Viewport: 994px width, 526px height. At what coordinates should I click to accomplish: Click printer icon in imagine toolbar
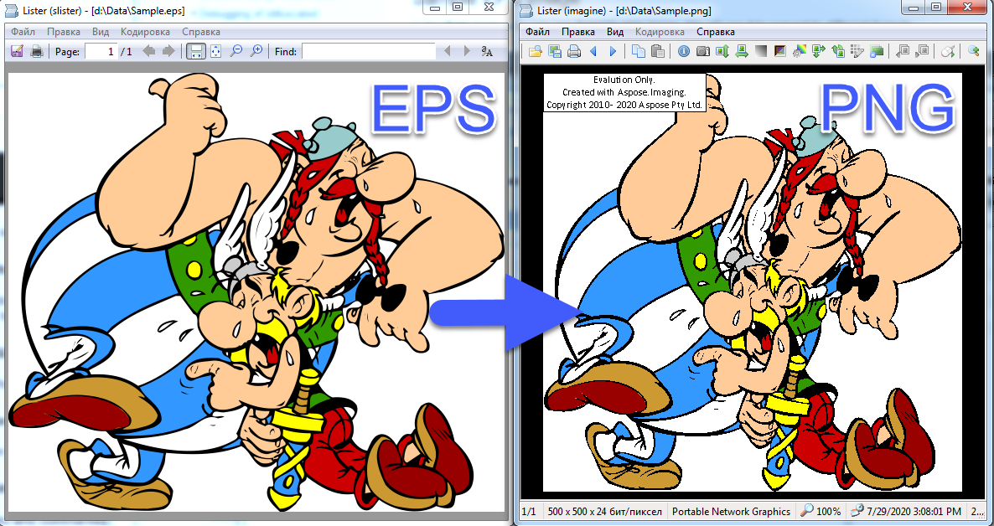pos(574,51)
